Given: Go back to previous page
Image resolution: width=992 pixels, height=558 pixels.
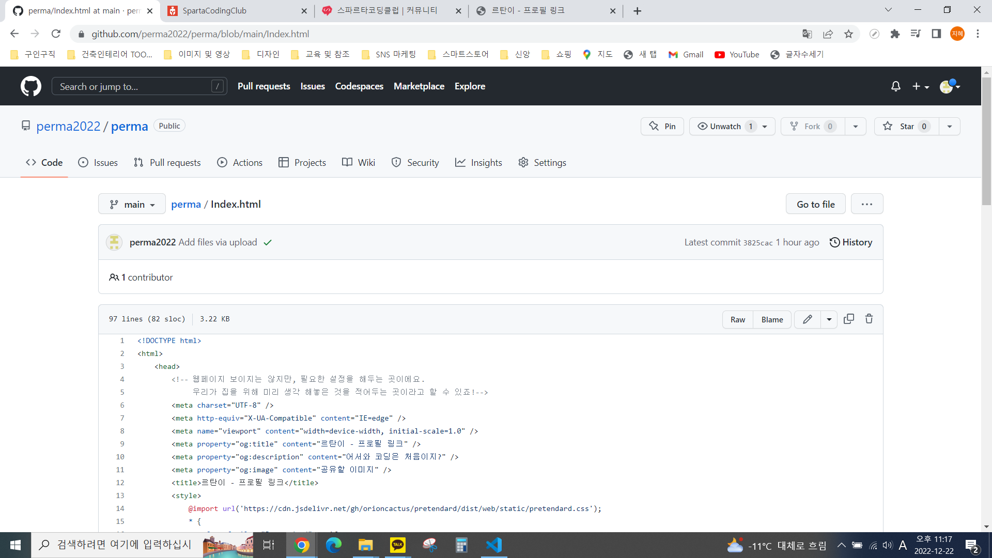Looking at the screenshot, I should tap(14, 34).
